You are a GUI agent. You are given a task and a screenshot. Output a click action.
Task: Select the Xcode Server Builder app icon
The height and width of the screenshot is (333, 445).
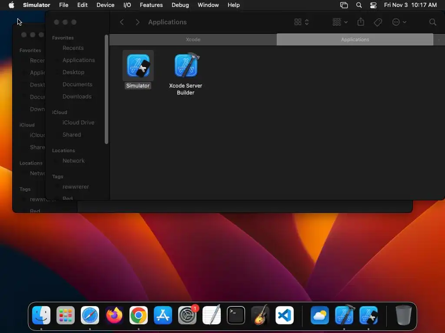(x=186, y=65)
